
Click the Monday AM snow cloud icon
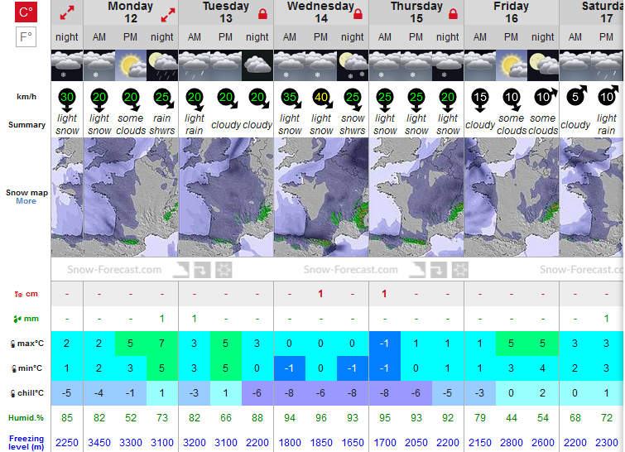pyautogui.click(x=99, y=65)
